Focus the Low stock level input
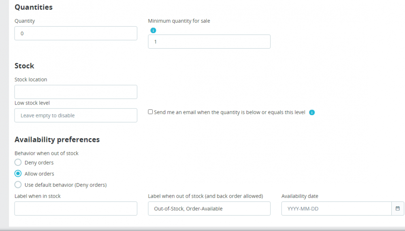Viewport: 405px width, 231px height. 76,115
